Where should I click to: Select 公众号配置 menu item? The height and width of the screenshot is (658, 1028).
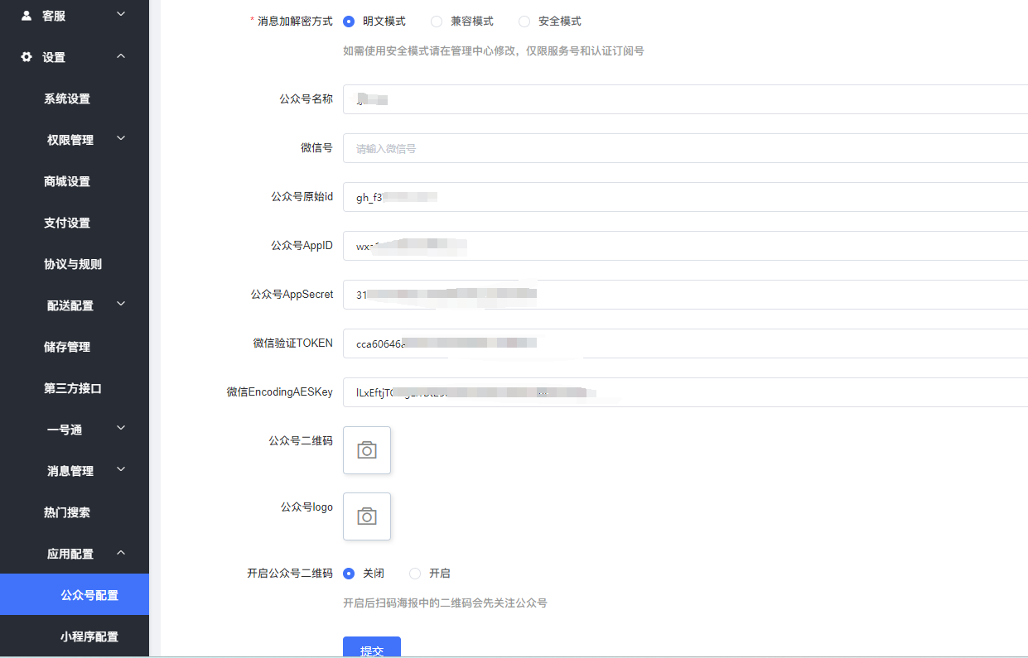pyautogui.click(x=75, y=595)
